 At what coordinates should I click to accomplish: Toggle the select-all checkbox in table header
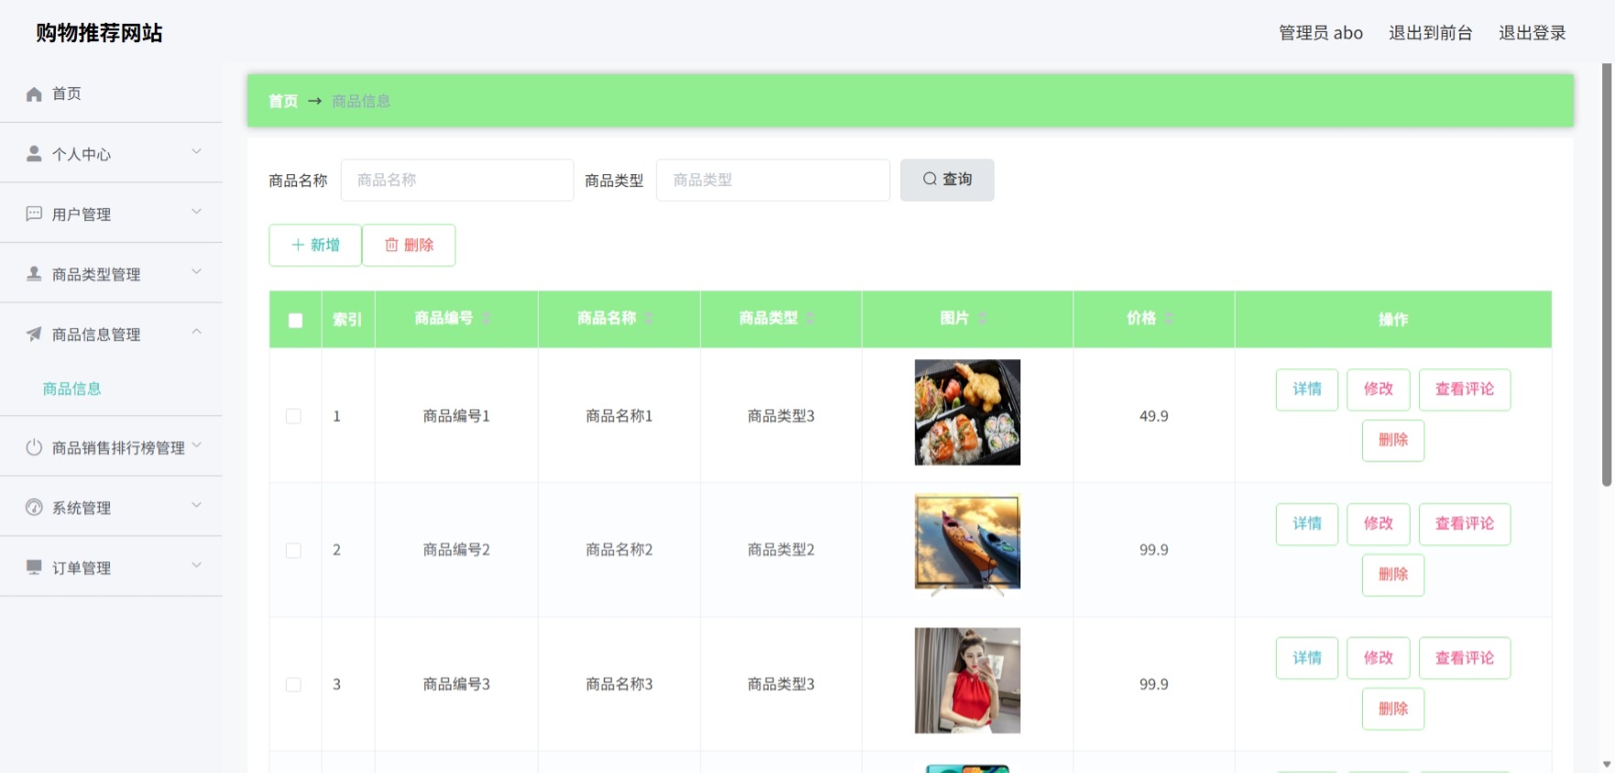pyautogui.click(x=295, y=321)
